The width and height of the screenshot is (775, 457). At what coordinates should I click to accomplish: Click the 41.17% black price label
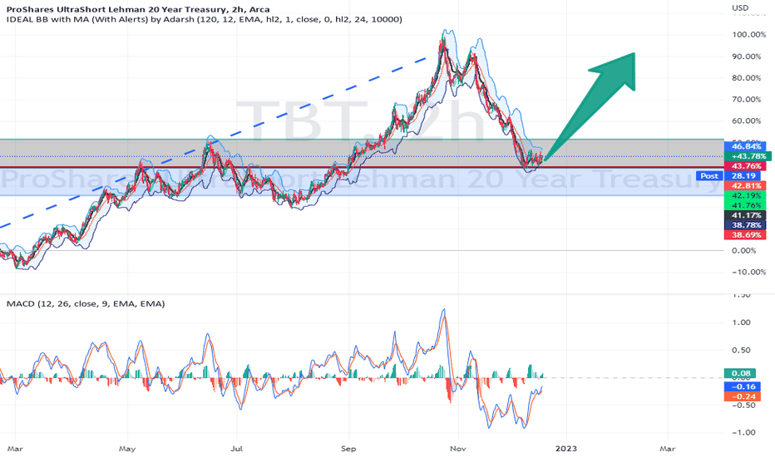click(x=746, y=215)
